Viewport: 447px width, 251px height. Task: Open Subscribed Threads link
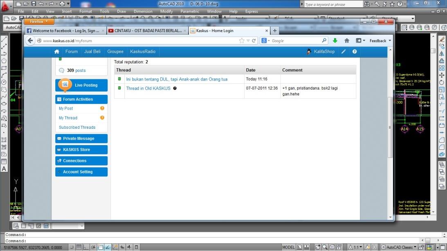coord(77,128)
